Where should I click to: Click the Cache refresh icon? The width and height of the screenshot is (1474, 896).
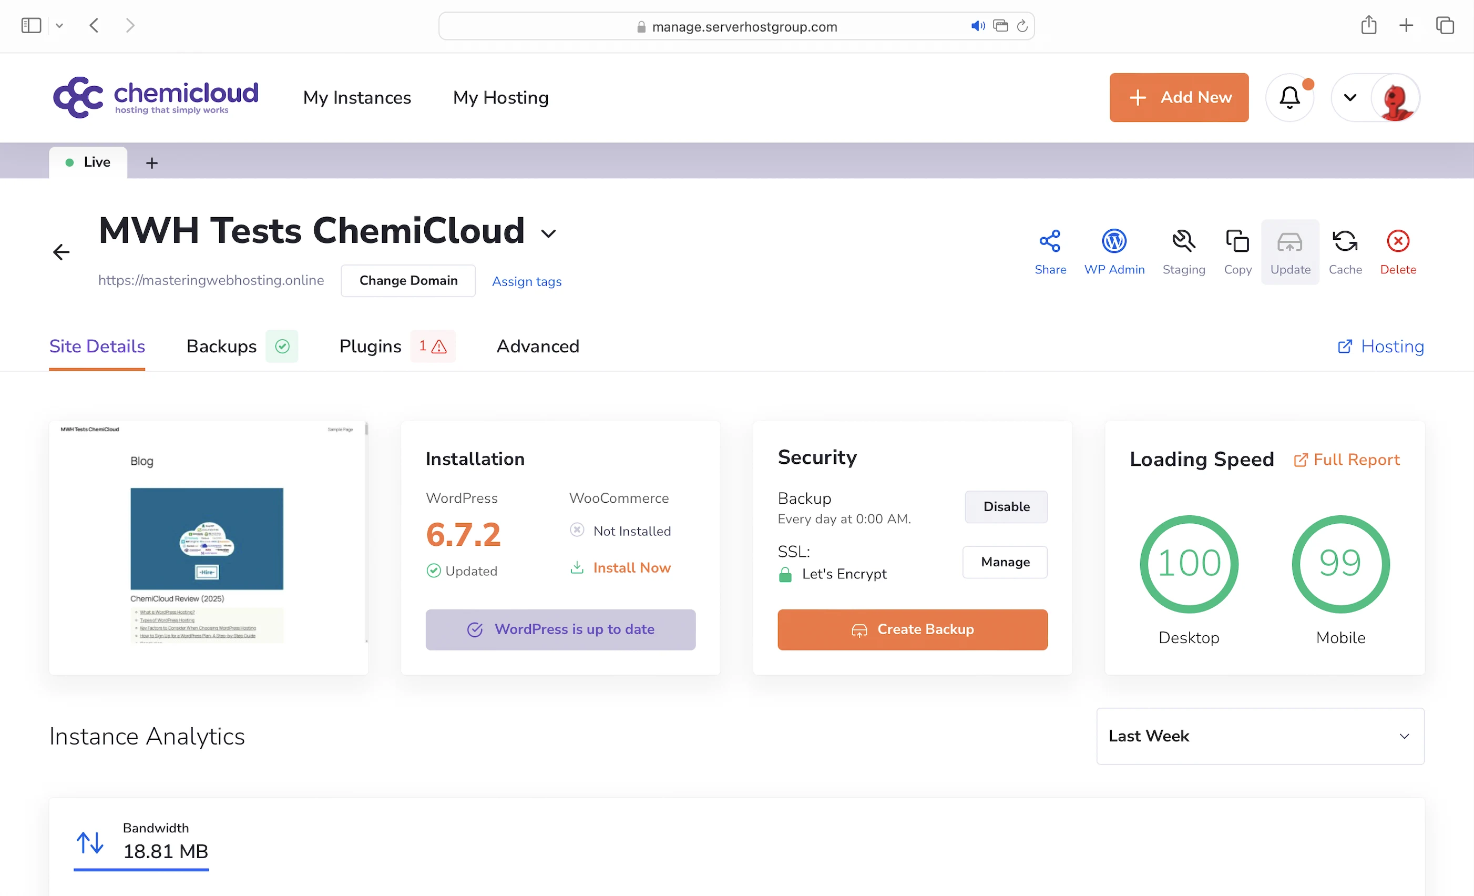(1345, 242)
